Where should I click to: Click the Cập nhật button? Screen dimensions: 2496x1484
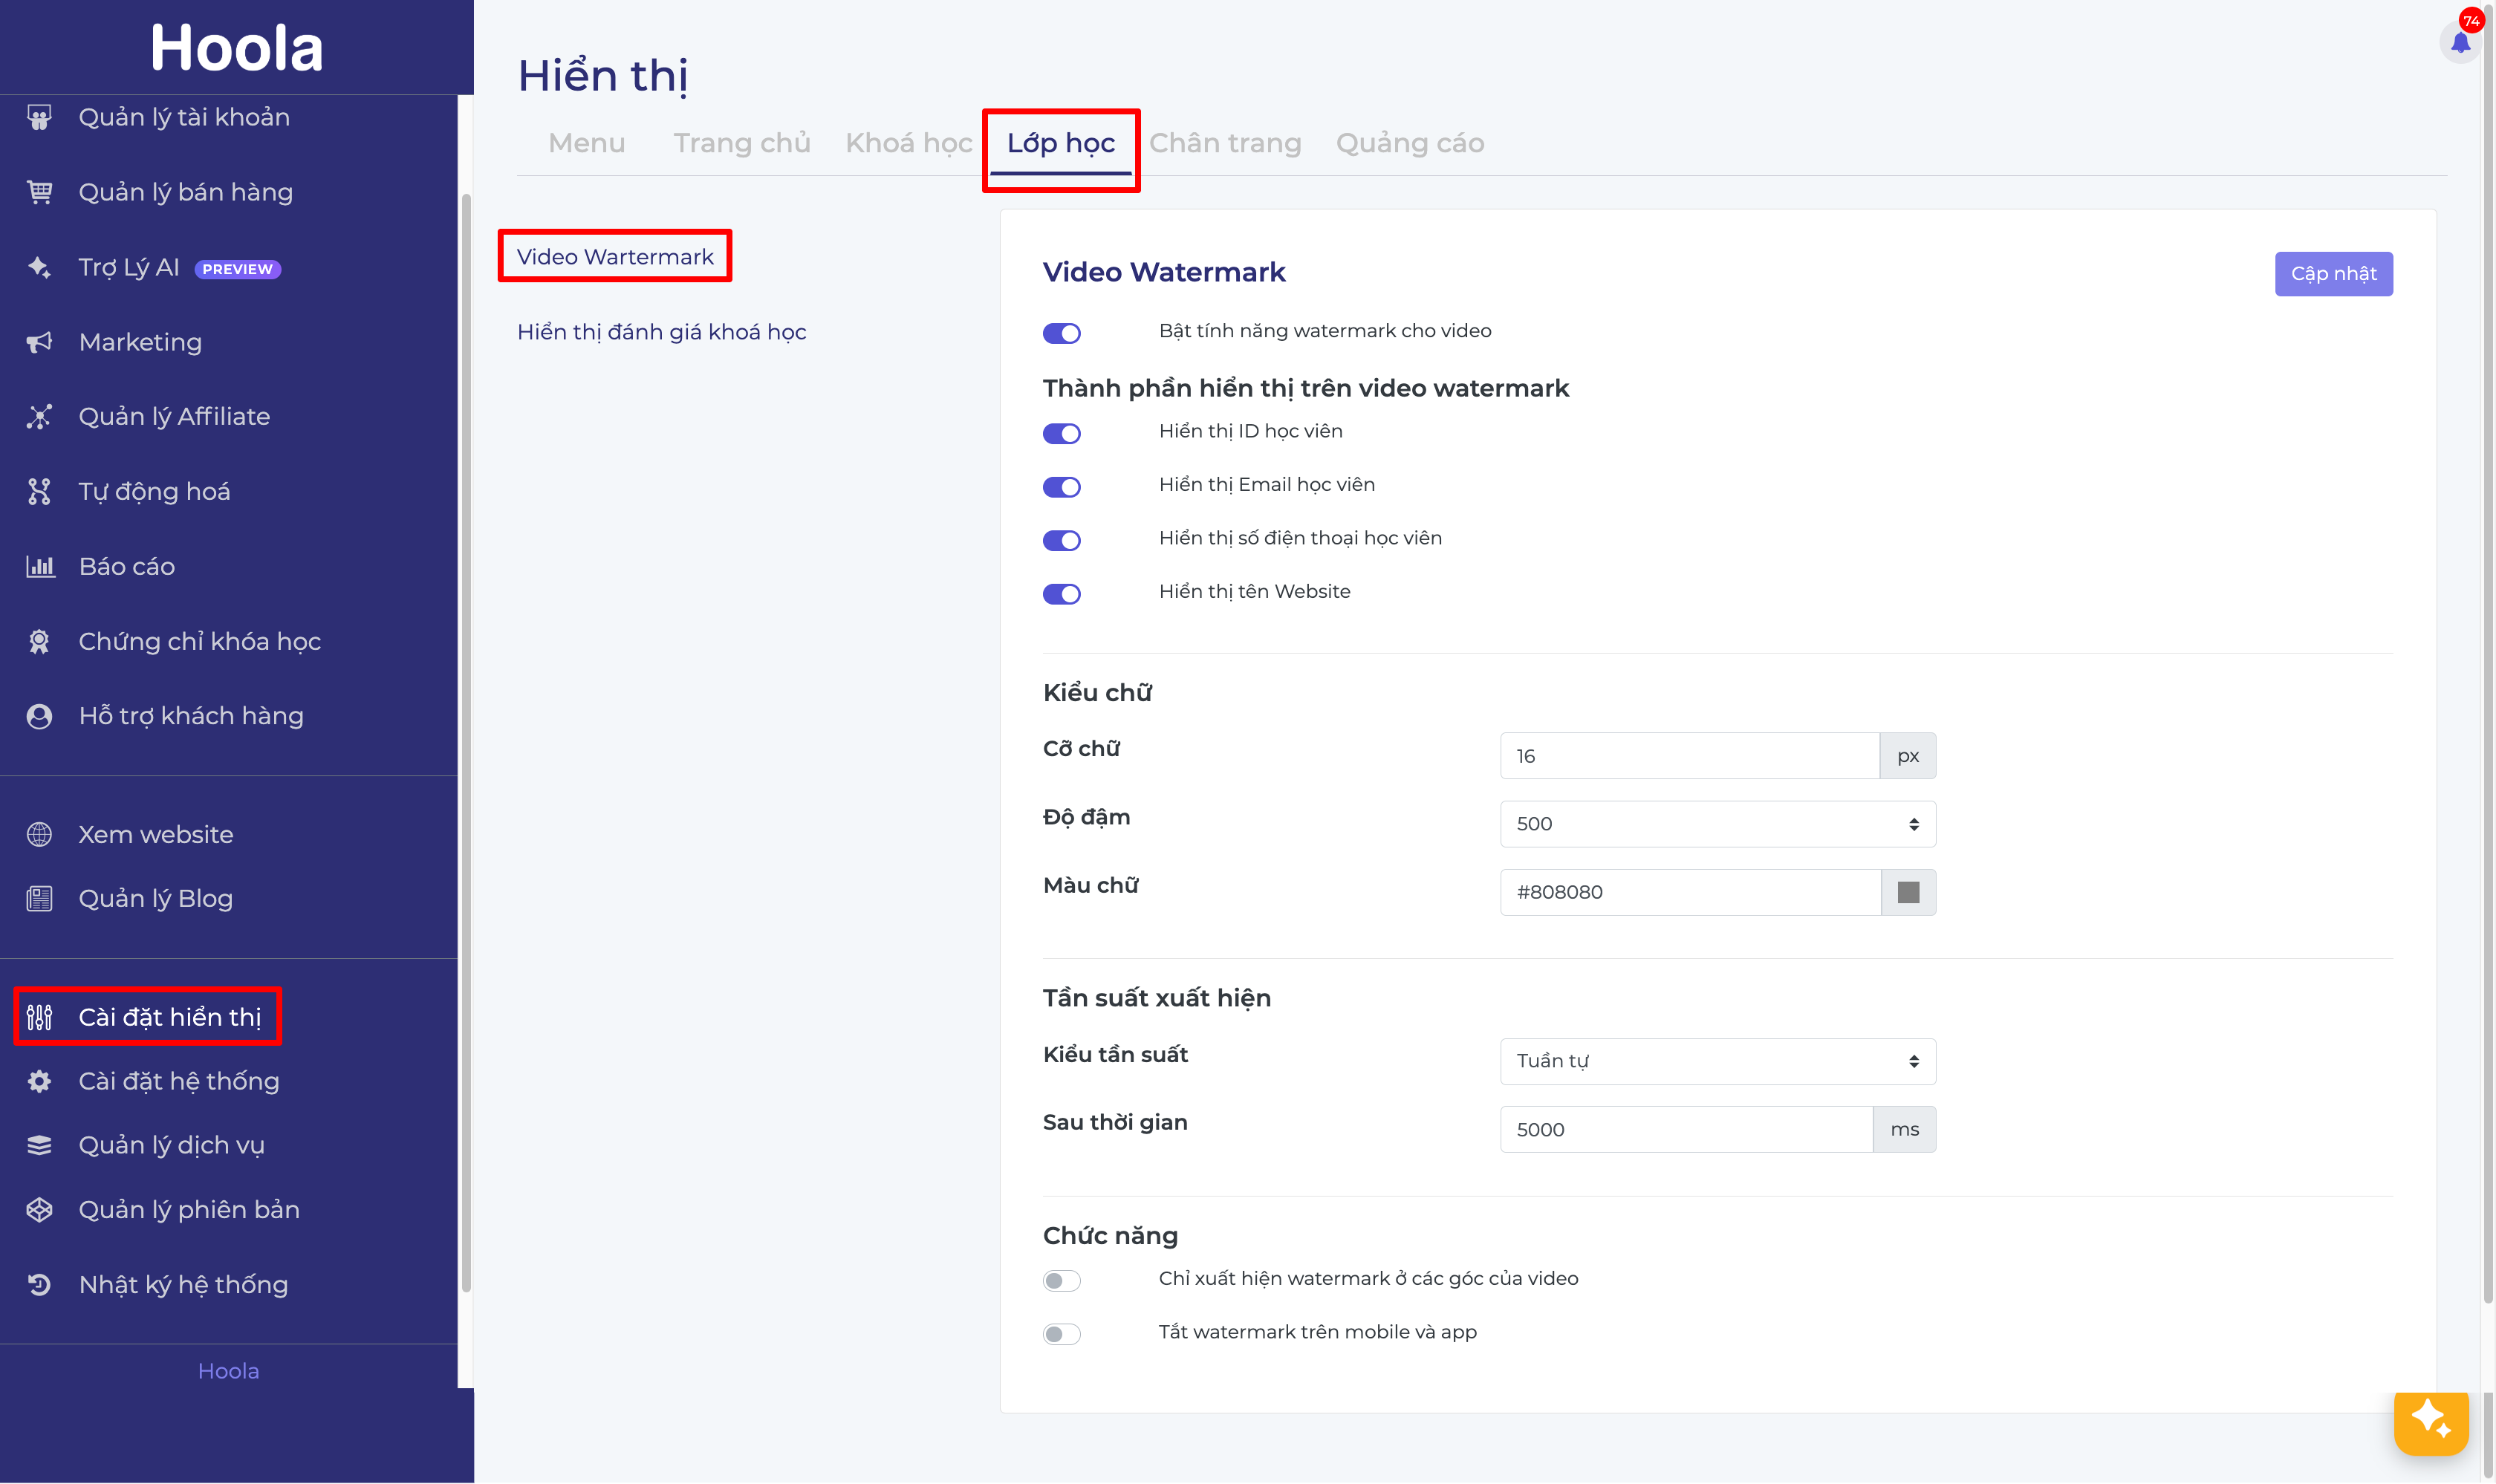(x=2333, y=273)
